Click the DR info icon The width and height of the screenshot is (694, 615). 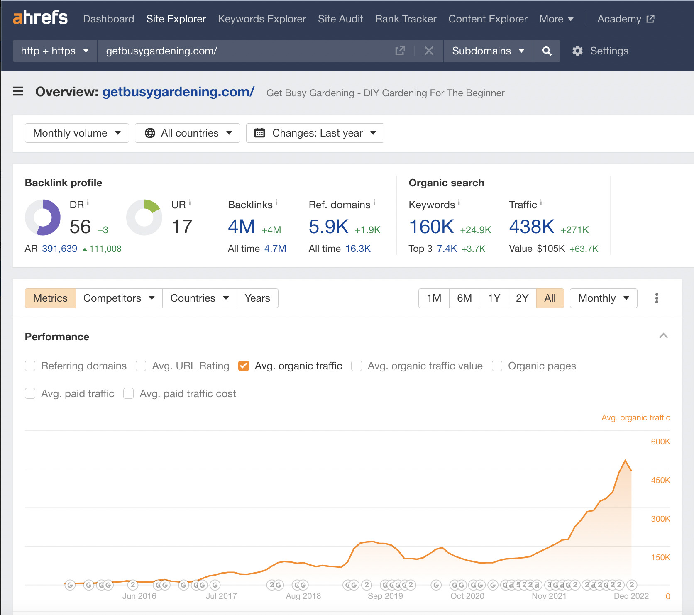point(88,203)
